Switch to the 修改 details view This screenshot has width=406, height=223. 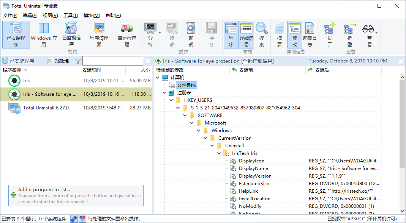coord(295,34)
